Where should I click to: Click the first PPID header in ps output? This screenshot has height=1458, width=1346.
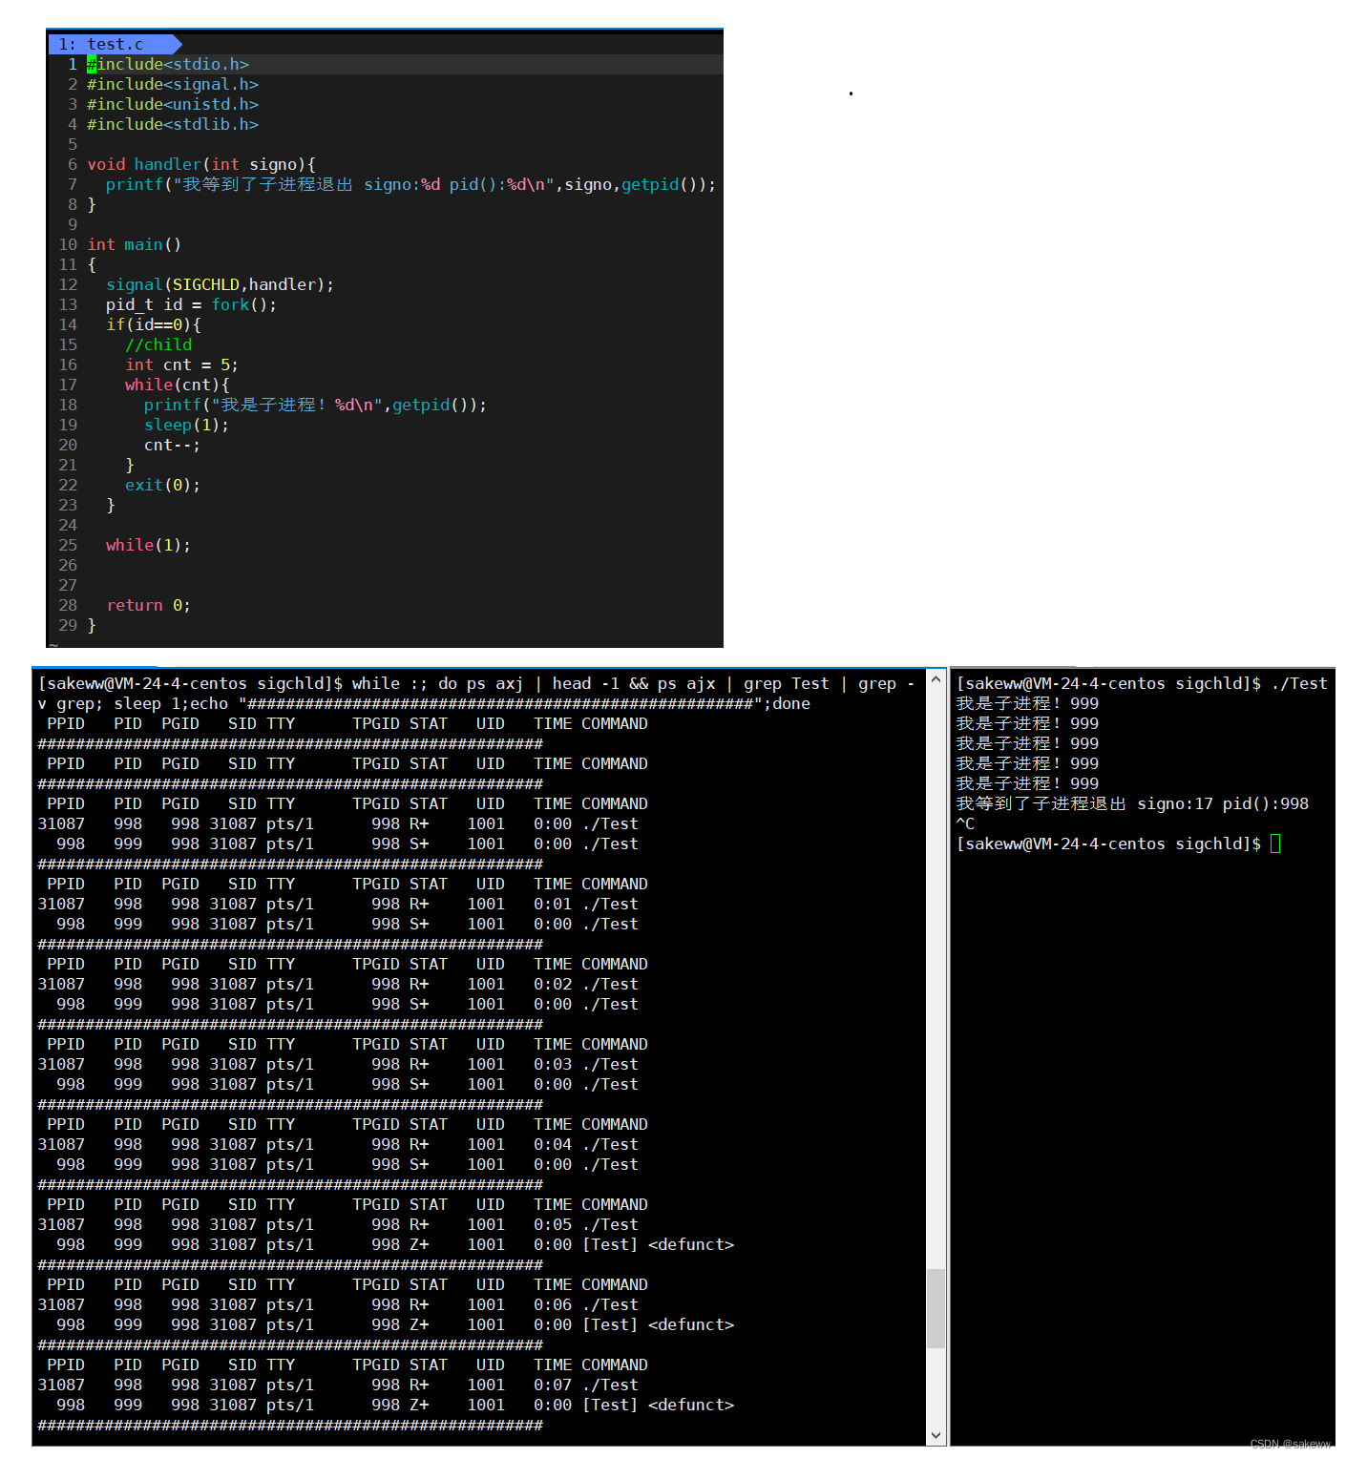pyautogui.click(x=66, y=723)
